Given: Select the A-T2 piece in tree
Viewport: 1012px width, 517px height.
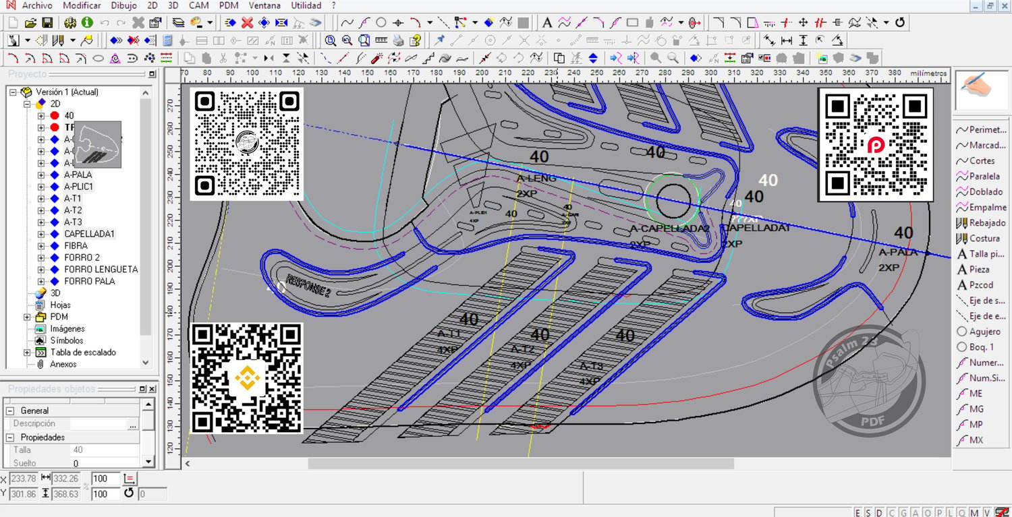Looking at the screenshot, I should point(73,210).
